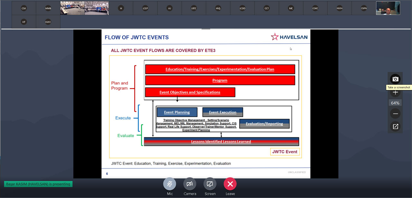412x198 pixels.
Task: Start sharing with the Screen button
Action: (210, 184)
